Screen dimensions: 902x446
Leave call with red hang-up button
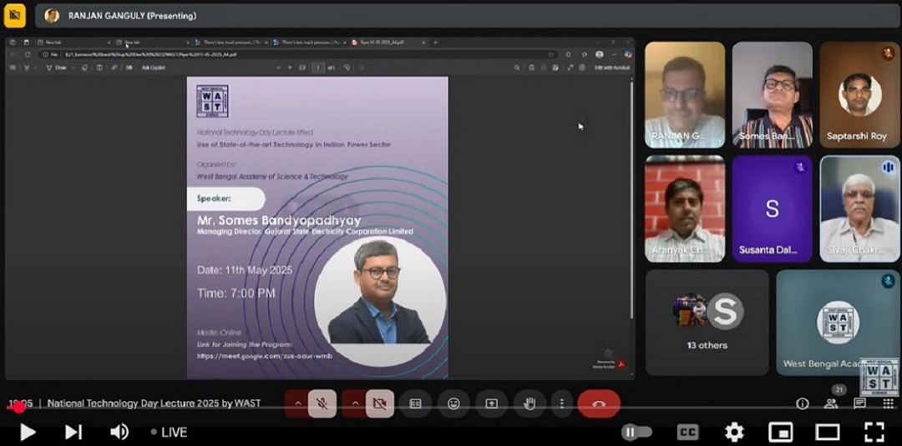tap(599, 403)
